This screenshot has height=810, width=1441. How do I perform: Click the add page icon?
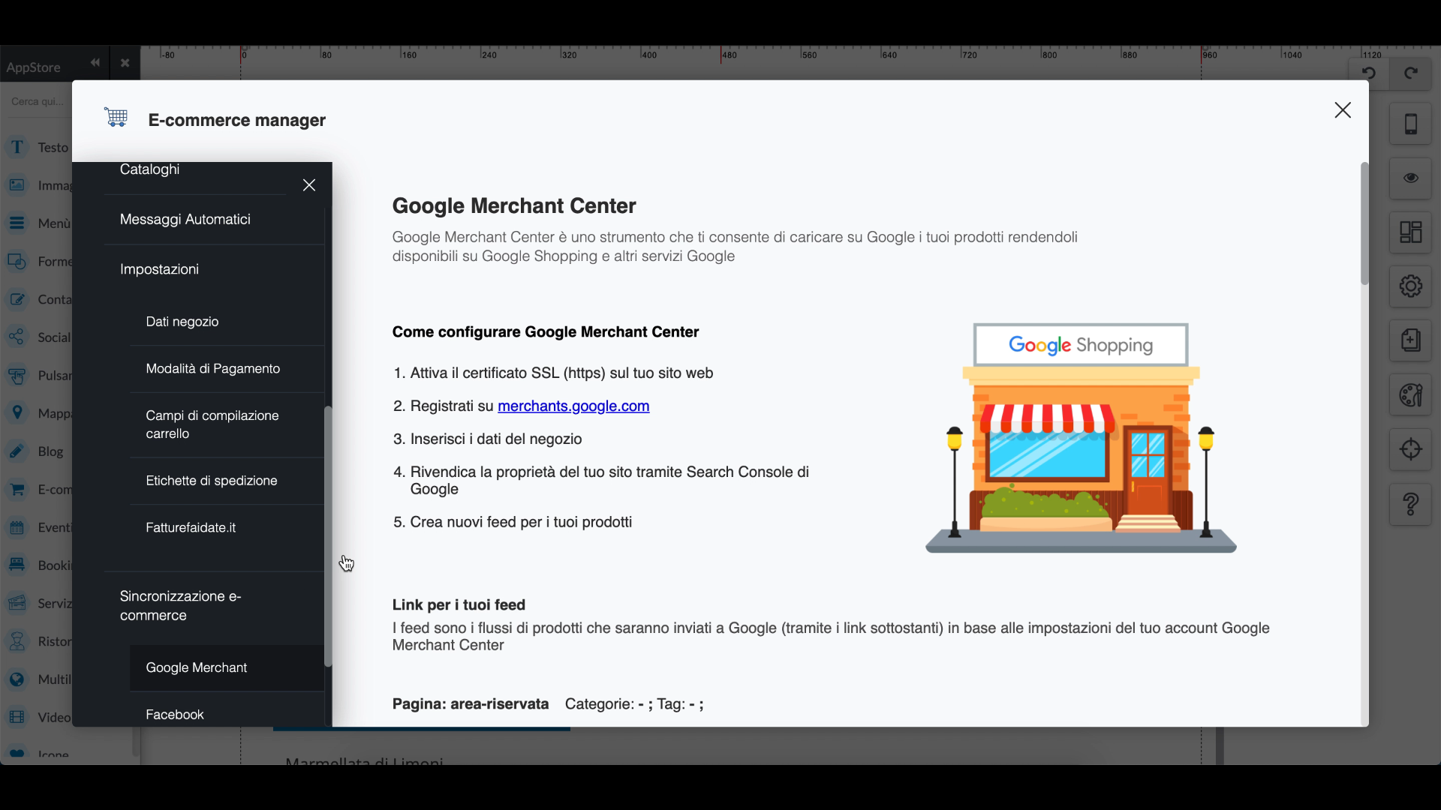point(1410,340)
